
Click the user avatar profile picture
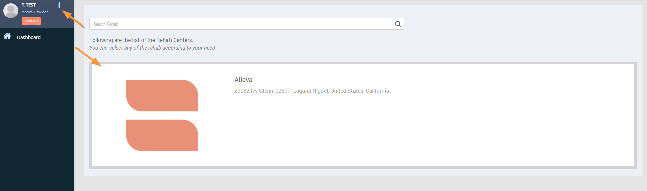[11, 11]
